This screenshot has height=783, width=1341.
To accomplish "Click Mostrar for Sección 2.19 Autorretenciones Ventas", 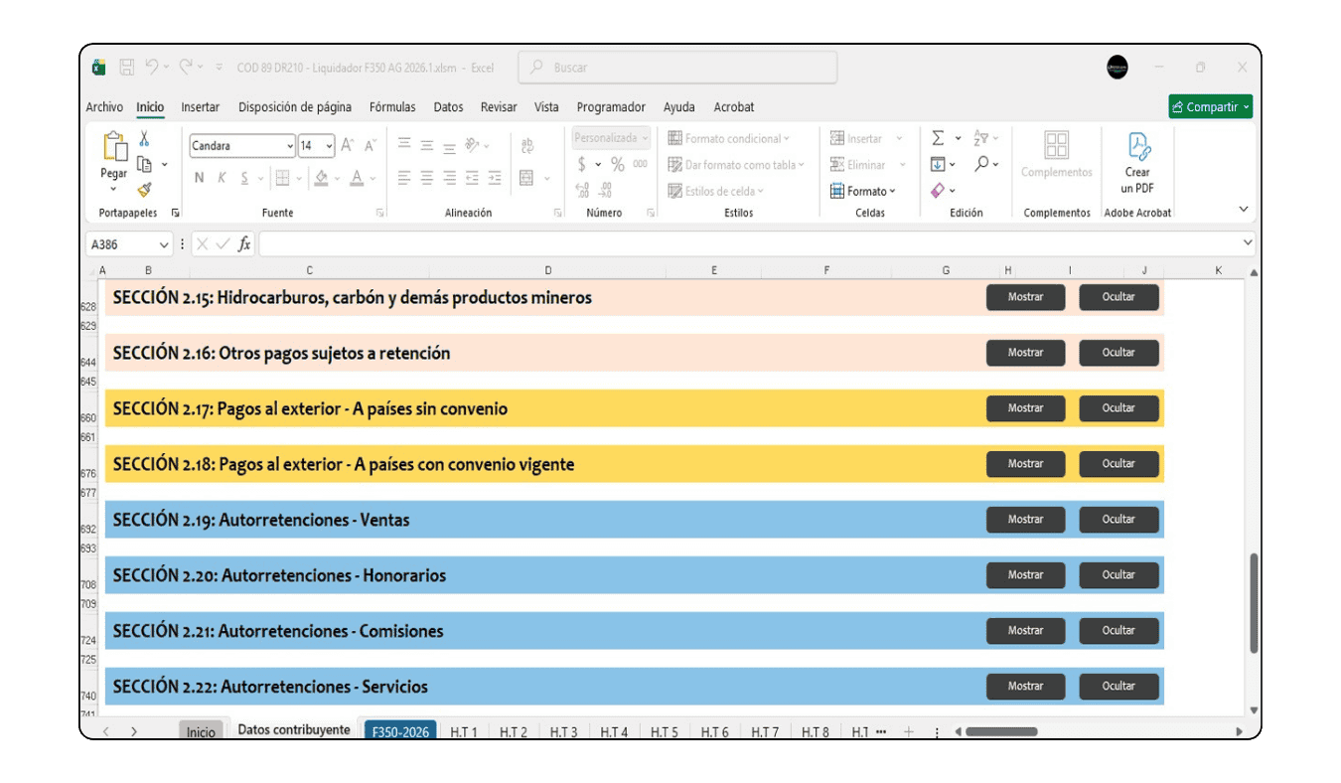I will (1025, 520).
